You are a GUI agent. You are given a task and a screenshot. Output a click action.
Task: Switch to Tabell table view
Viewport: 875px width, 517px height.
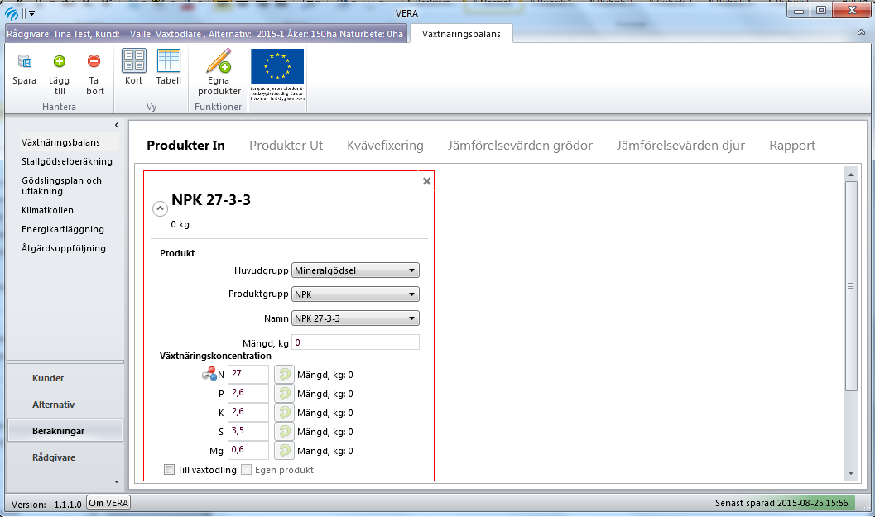(x=169, y=66)
